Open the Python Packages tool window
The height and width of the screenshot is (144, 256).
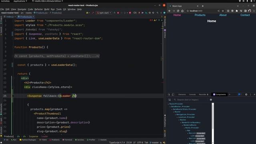click(x=28, y=140)
